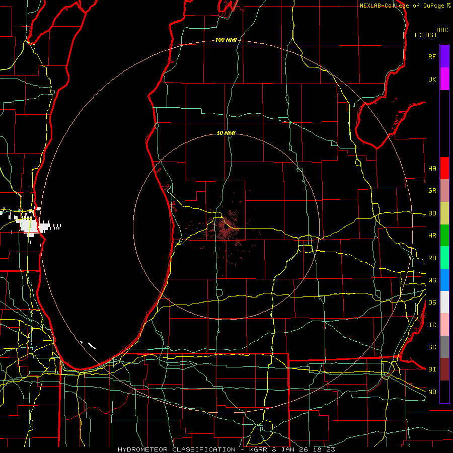Image resolution: width=453 pixels, height=453 pixels.
Task: Click the brown BI legend swatch
Action: 444,369
